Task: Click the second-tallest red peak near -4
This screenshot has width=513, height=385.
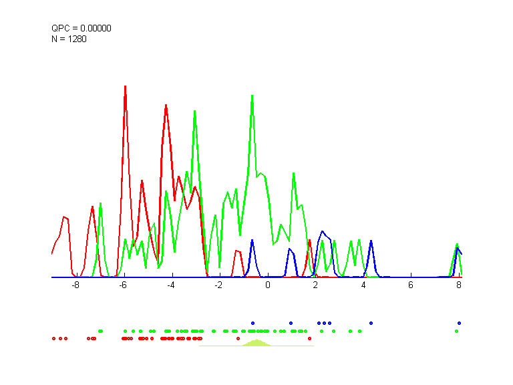Action: pos(165,106)
